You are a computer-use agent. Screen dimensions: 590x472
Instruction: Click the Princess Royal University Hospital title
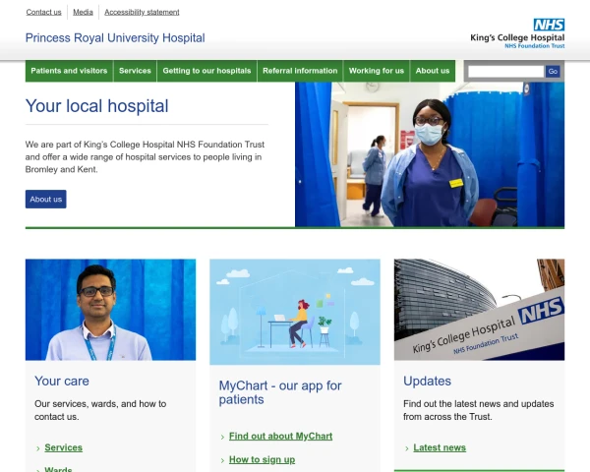tap(115, 38)
